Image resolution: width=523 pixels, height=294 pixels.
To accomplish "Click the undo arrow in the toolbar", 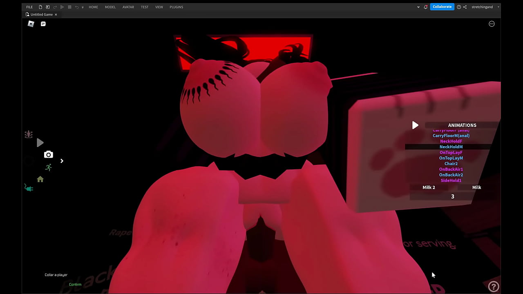I will coord(76,7).
